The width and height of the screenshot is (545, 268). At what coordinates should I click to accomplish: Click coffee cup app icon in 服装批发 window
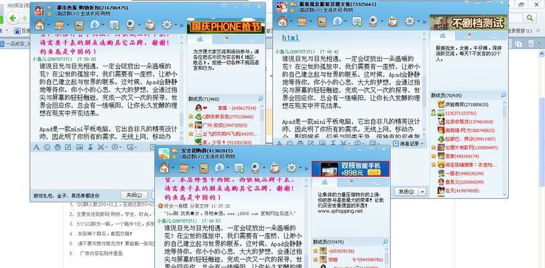click(393, 21)
